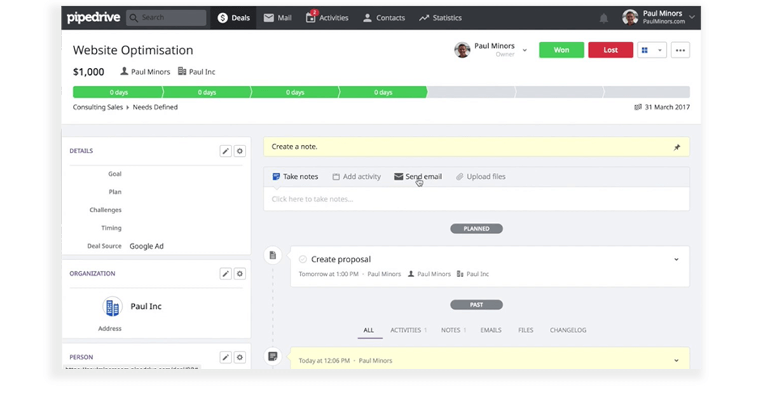Open the Mail section

coord(277,18)
